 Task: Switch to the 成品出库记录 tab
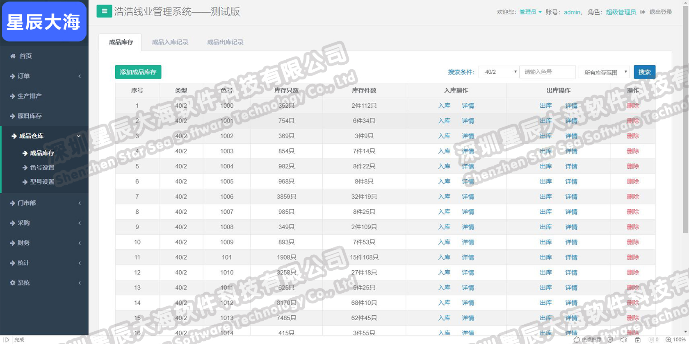(x=225, y=42)
